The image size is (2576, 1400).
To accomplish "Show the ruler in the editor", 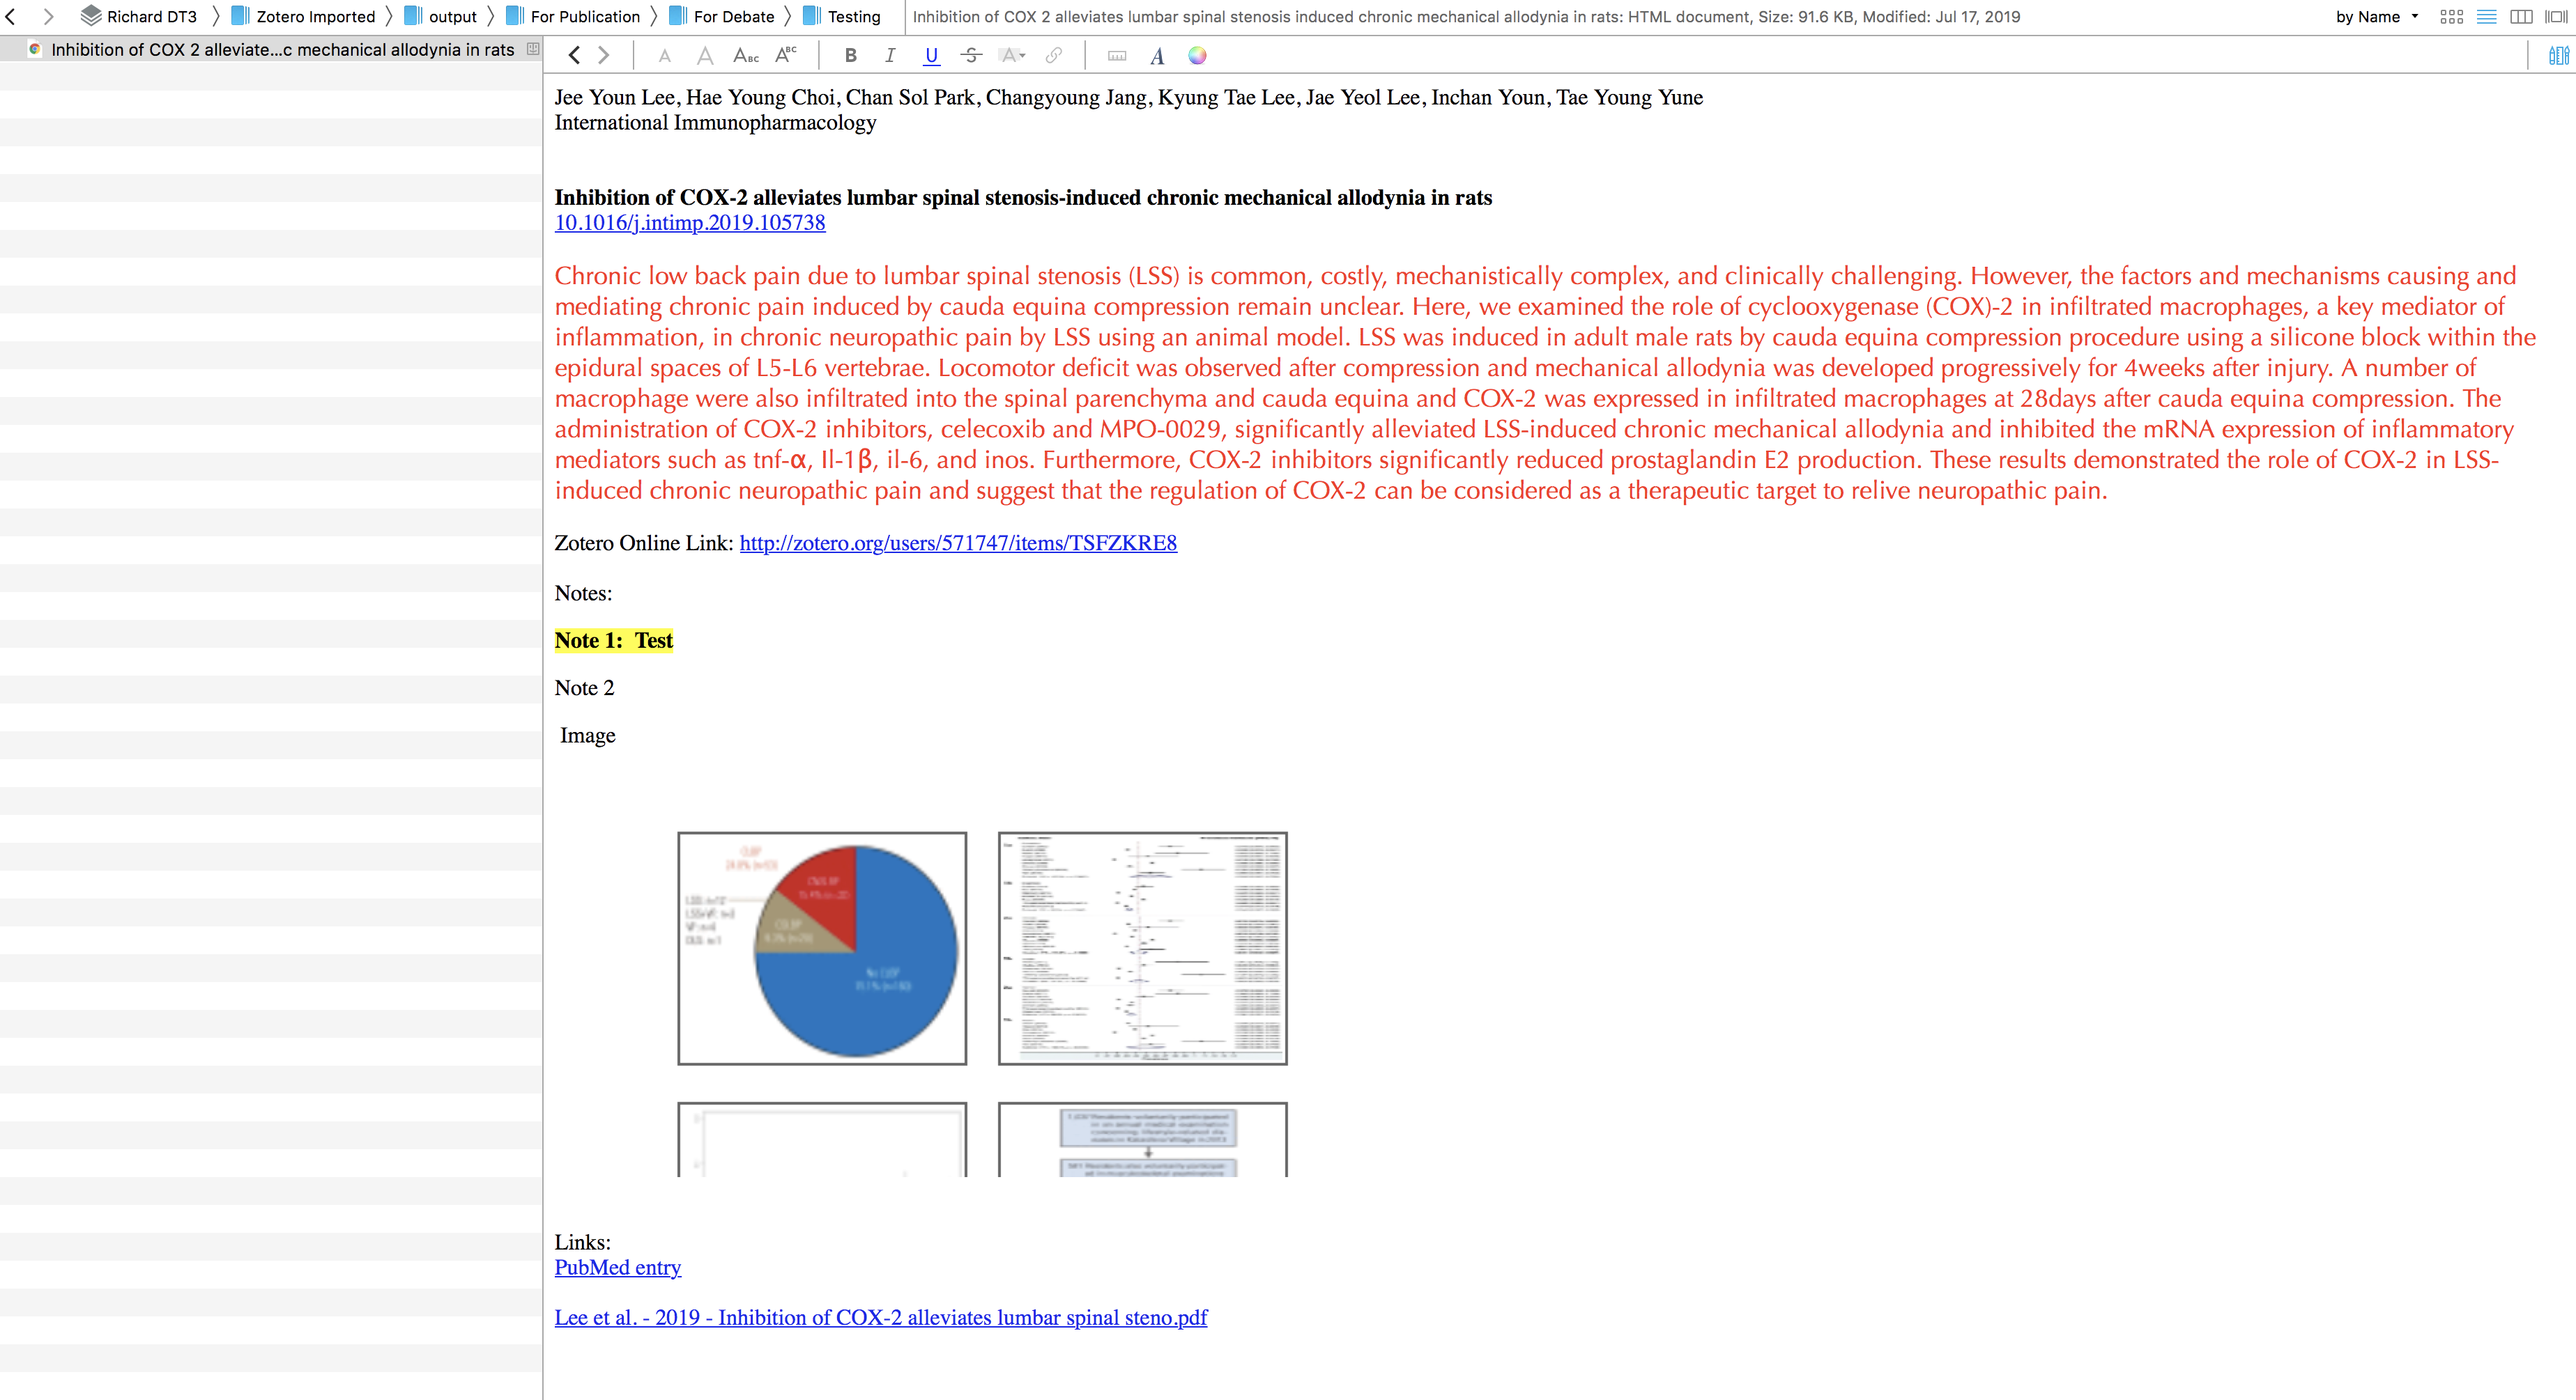I will pos(1117,56).
